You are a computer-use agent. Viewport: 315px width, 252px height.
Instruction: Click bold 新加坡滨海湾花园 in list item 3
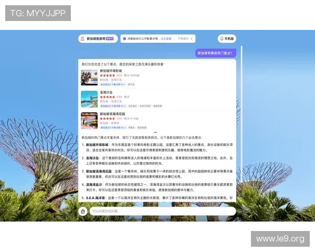[99, 172]
